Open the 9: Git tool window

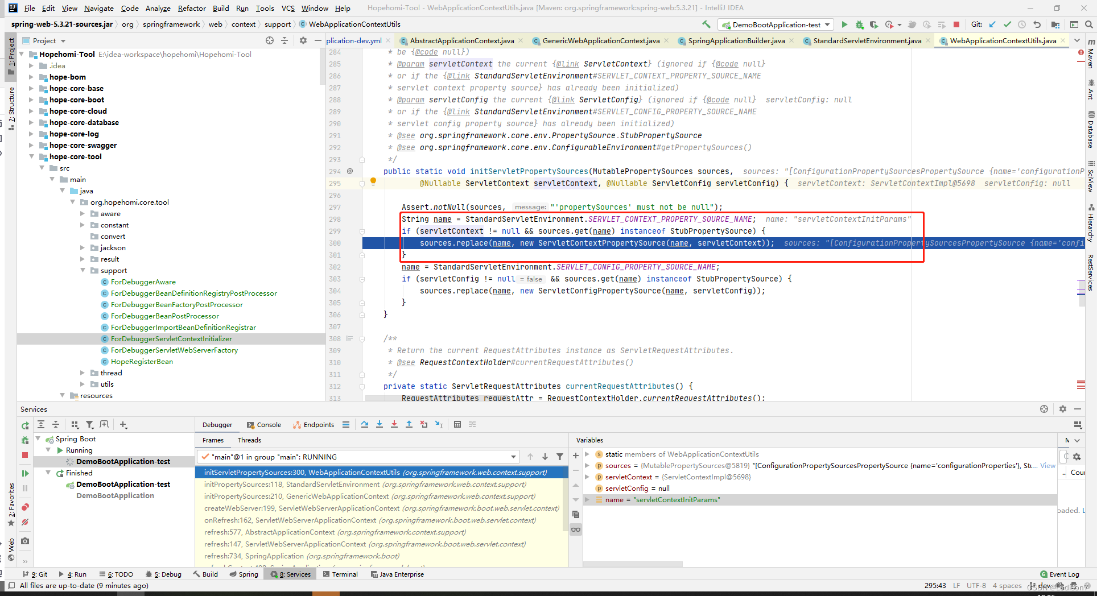[x=35, y=574]
